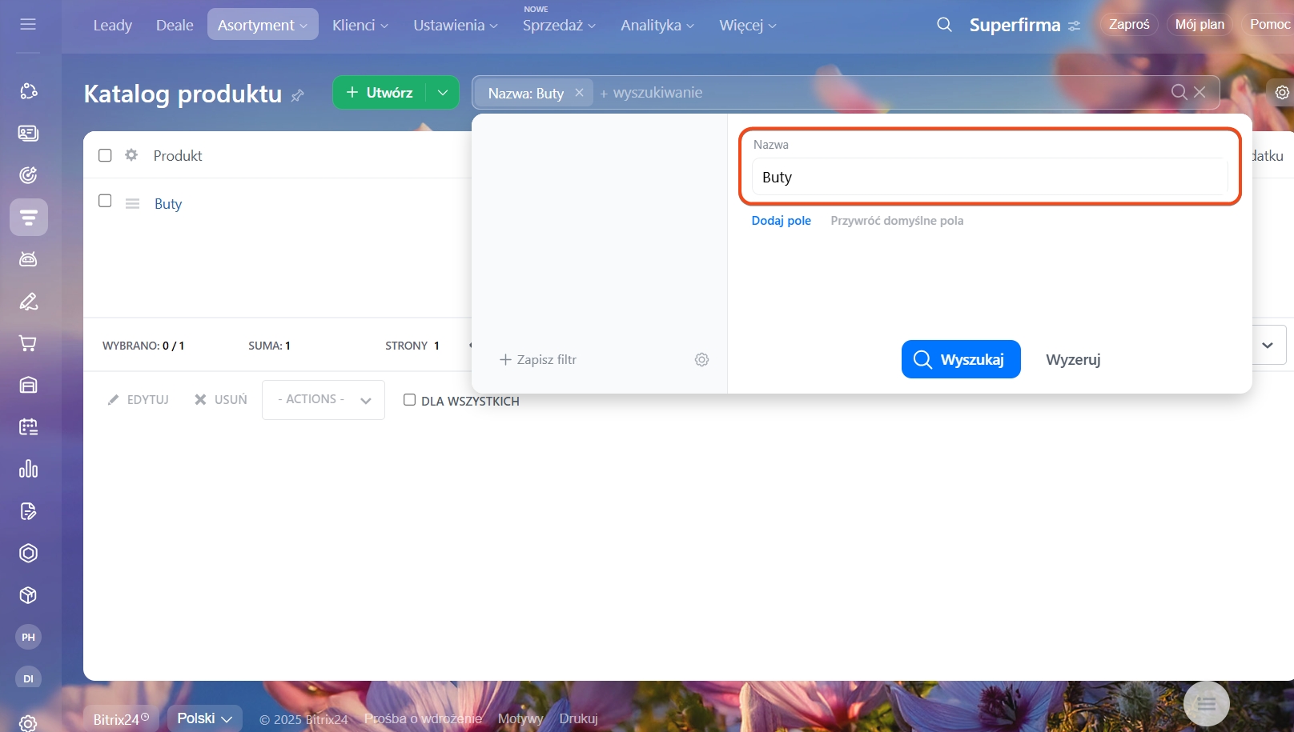Go to Leady tab
Image resolution: width=1294 pixels, height=732 pixels.
tap(112, 25)
